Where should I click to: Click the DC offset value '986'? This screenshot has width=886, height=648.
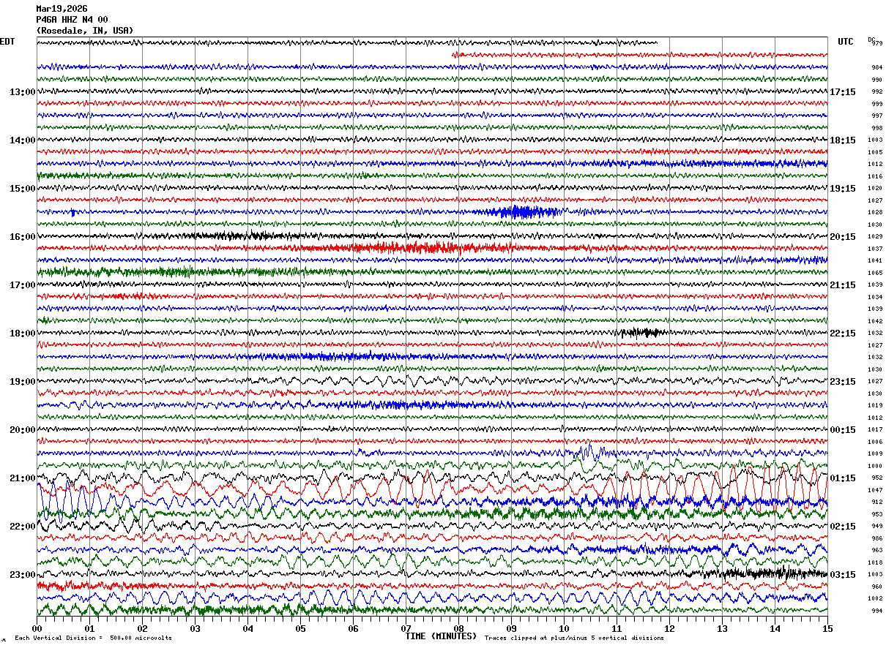tap(876, 538)
